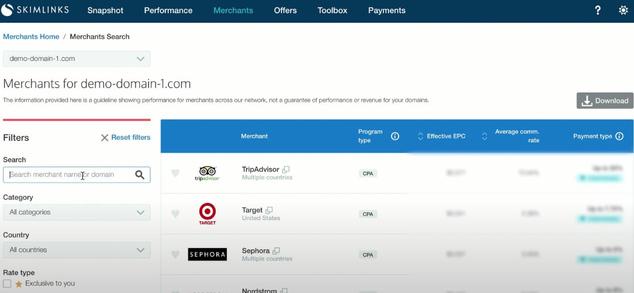Open Sephora copy/details icon

276,251
